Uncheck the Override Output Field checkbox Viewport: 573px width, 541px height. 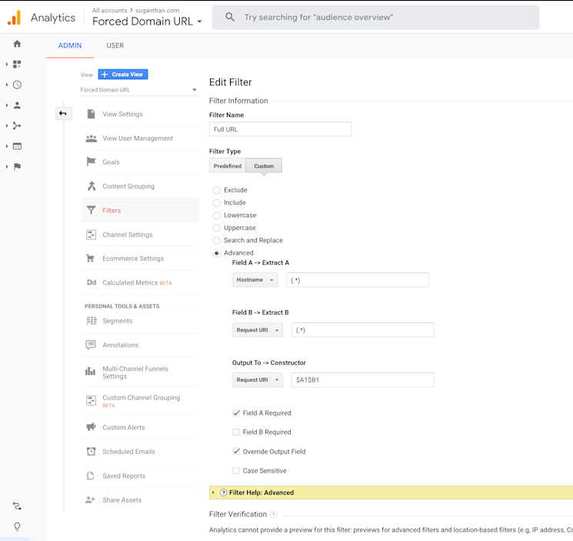[x=236, y=452]
